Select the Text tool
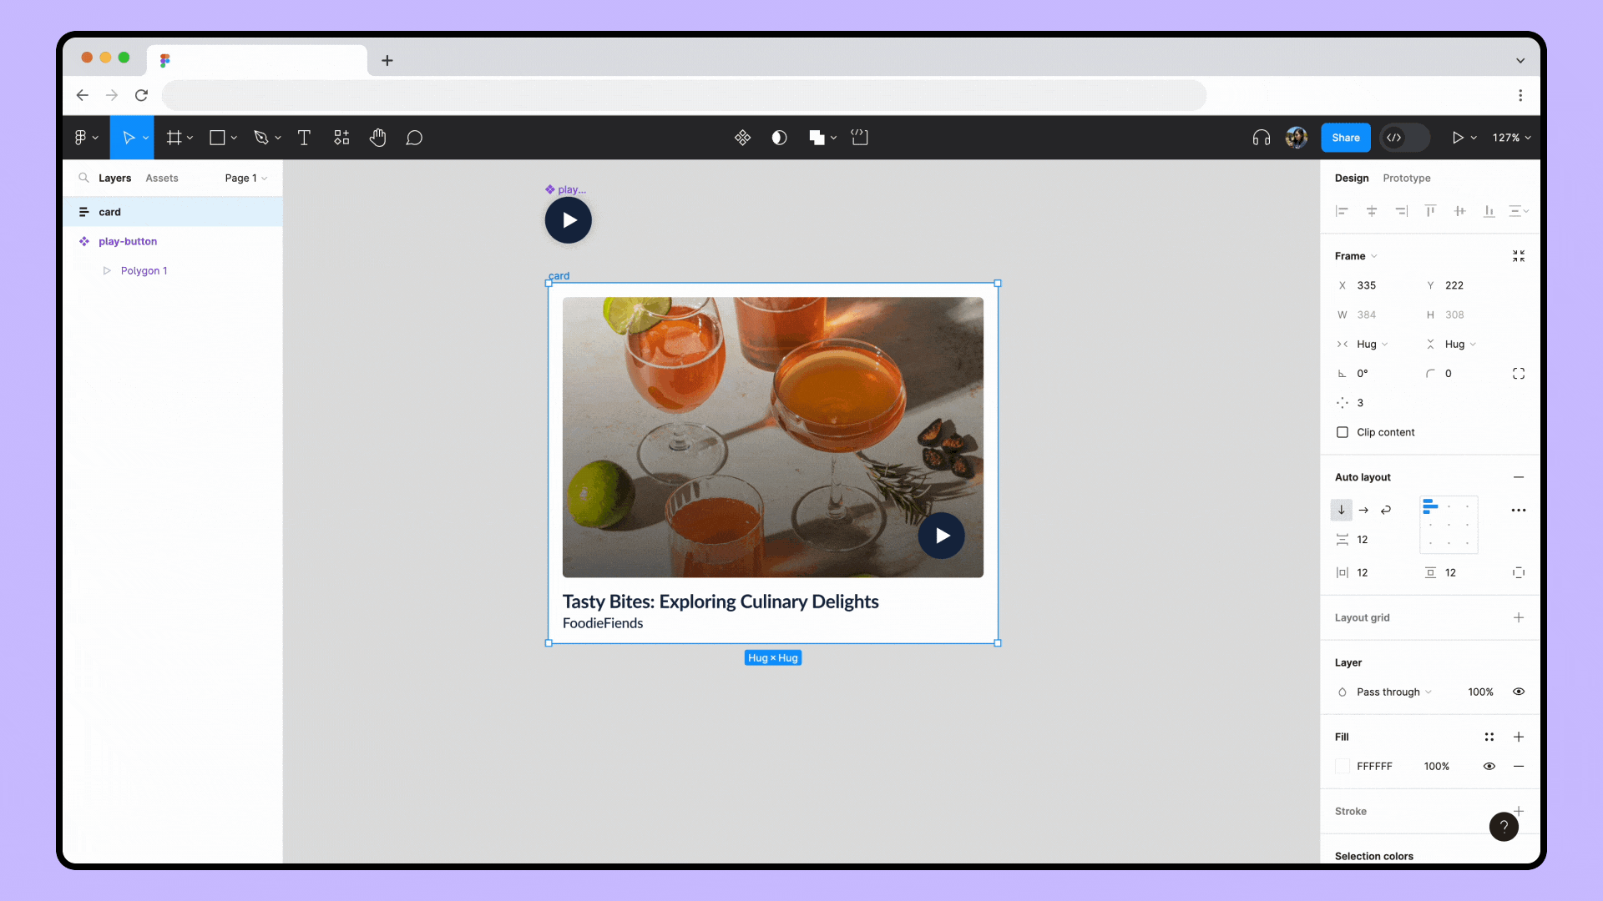Screen dimensions: 1603x901 pos(304,137)
